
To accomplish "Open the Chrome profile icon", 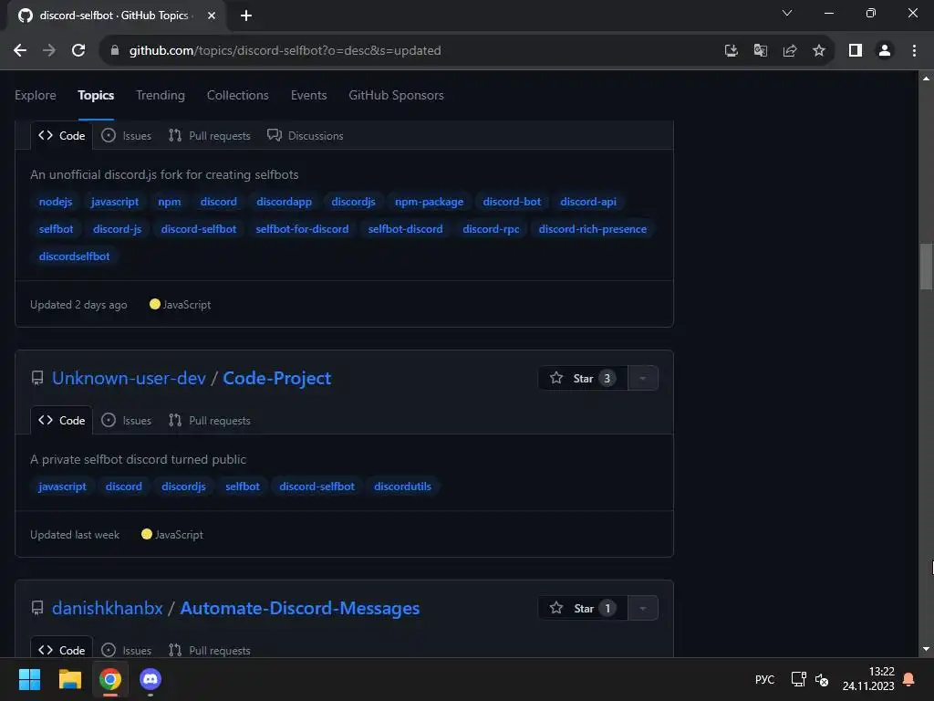I will click(x=885, y=51).
